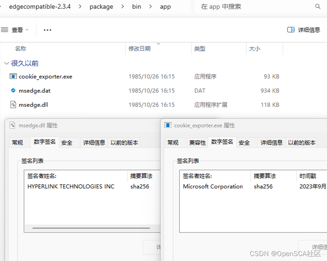Screen dimensions: 327x261
Task: Click the search magnifier icon
Action: 317,6
